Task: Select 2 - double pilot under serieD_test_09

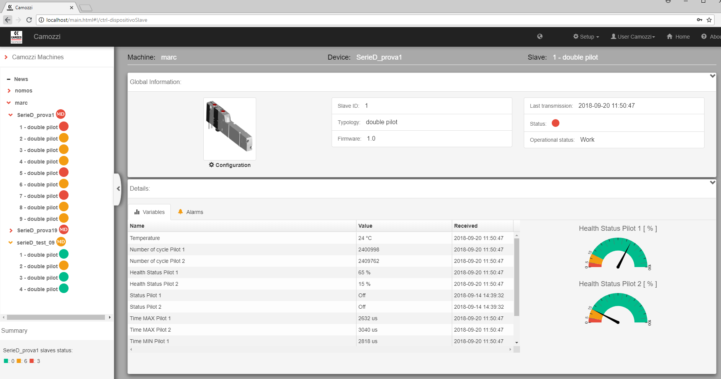Action: pos(39,266)
